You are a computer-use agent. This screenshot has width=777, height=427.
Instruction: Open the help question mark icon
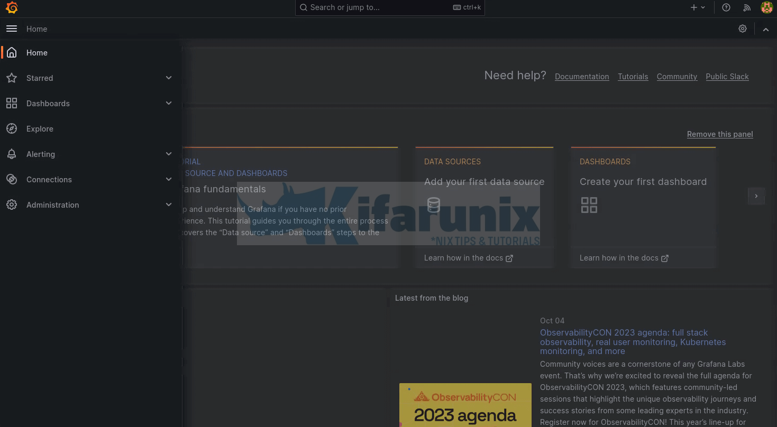726,7
